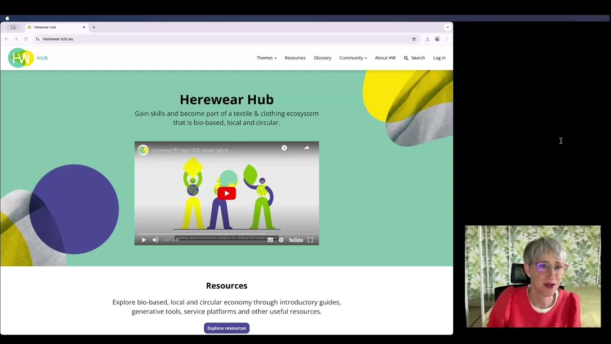The width and height of the screenshot is (611, 344).
Task: Expand the tab list chevron
Action: tap(447, 27)
